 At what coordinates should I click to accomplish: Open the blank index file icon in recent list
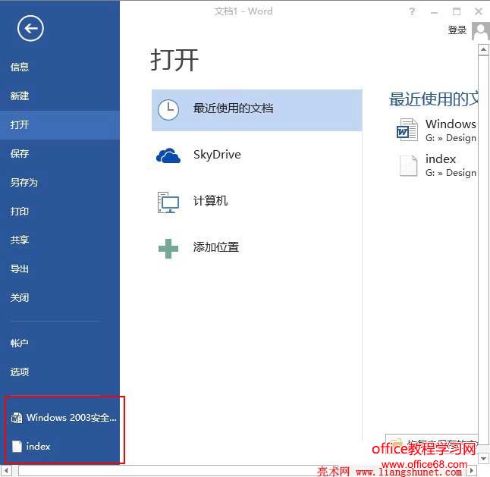pos(408,165)
